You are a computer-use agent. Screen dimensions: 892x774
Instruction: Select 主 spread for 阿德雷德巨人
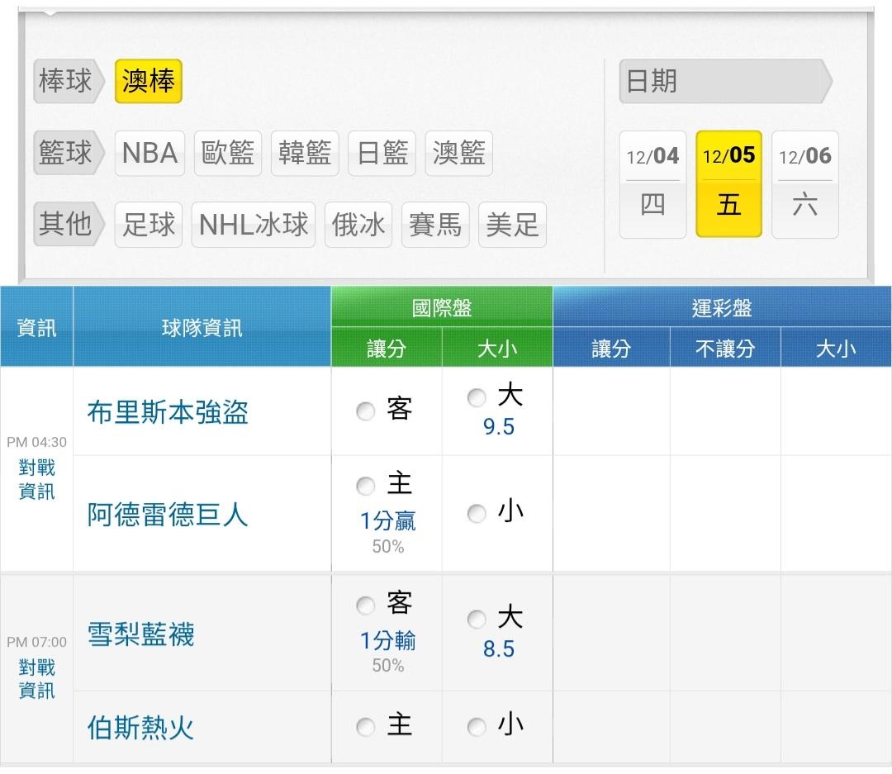(366, 485)
